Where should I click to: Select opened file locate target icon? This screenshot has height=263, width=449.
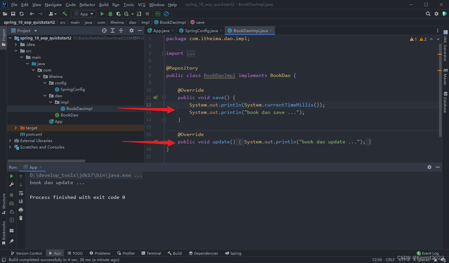pos(104,30)
